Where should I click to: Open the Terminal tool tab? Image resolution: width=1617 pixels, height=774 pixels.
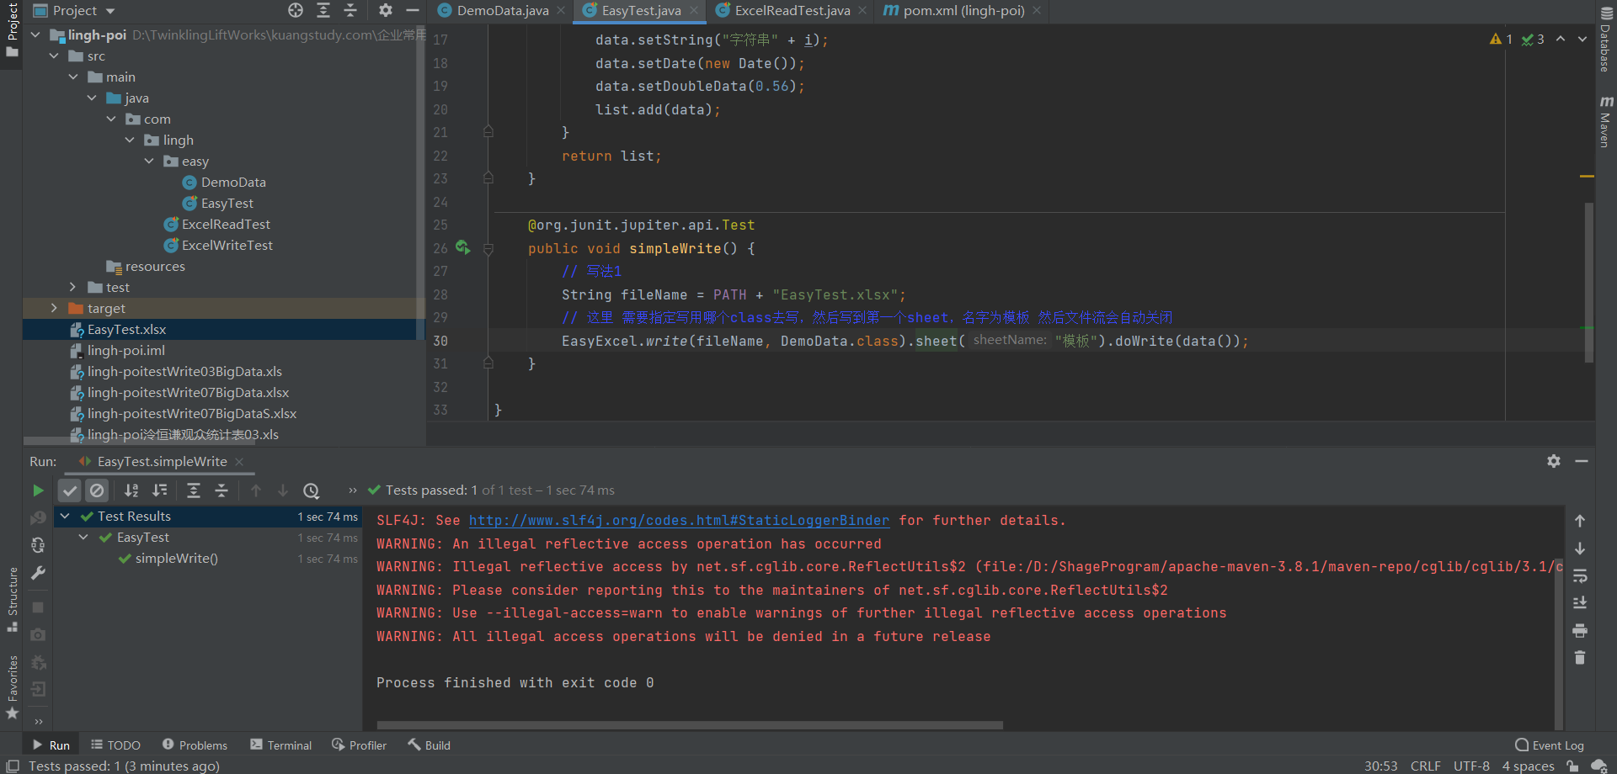[280, 745]
